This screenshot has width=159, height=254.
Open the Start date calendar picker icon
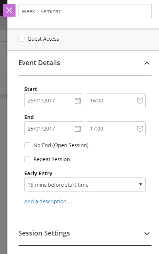78,101
